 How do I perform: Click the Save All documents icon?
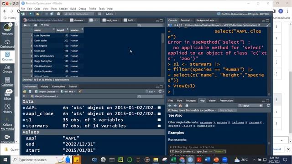(52, 14)
